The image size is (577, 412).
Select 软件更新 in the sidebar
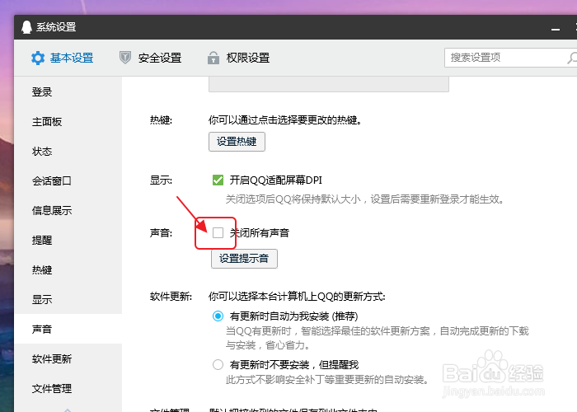tap(68, 358)
